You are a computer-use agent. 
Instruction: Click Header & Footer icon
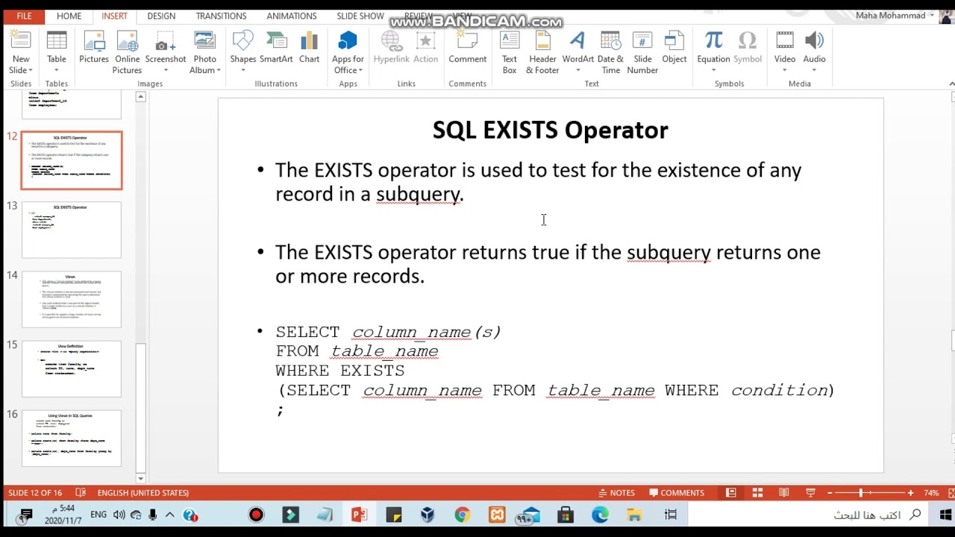coord(542,41)
